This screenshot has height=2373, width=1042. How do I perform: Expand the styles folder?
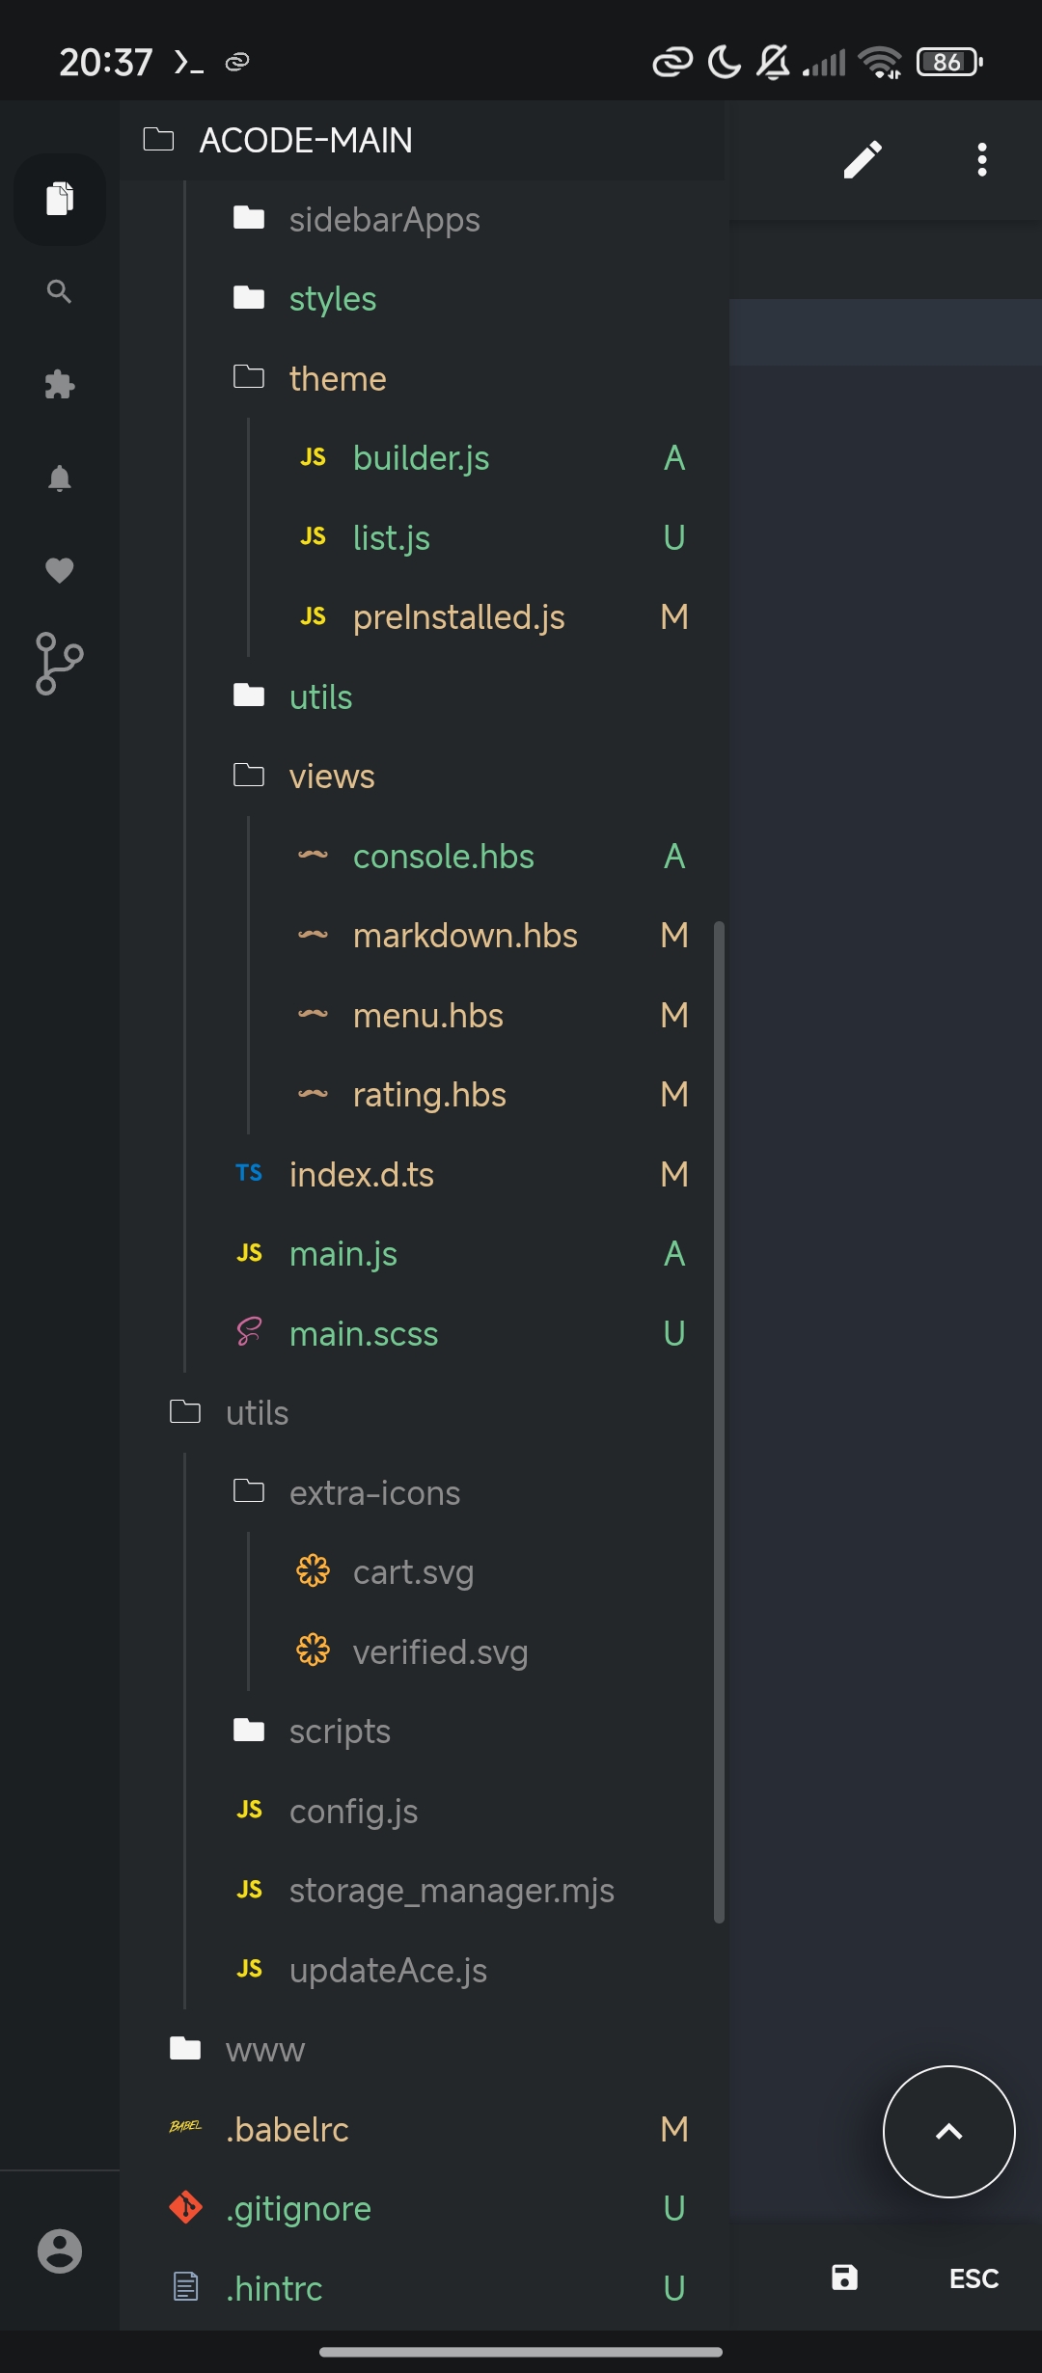pyautogui.click(x=332, y=299)
